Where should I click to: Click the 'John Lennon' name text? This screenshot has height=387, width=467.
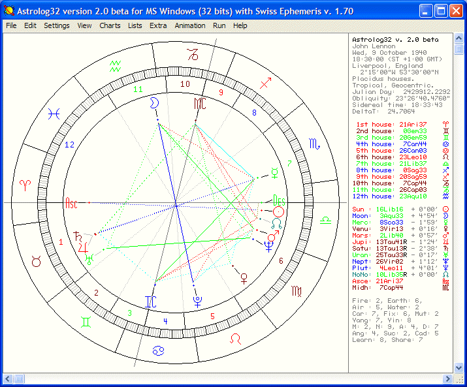click(x=374, y=46)
